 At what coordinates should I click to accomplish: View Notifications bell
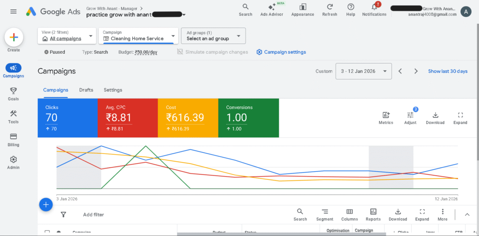(374, 10)
